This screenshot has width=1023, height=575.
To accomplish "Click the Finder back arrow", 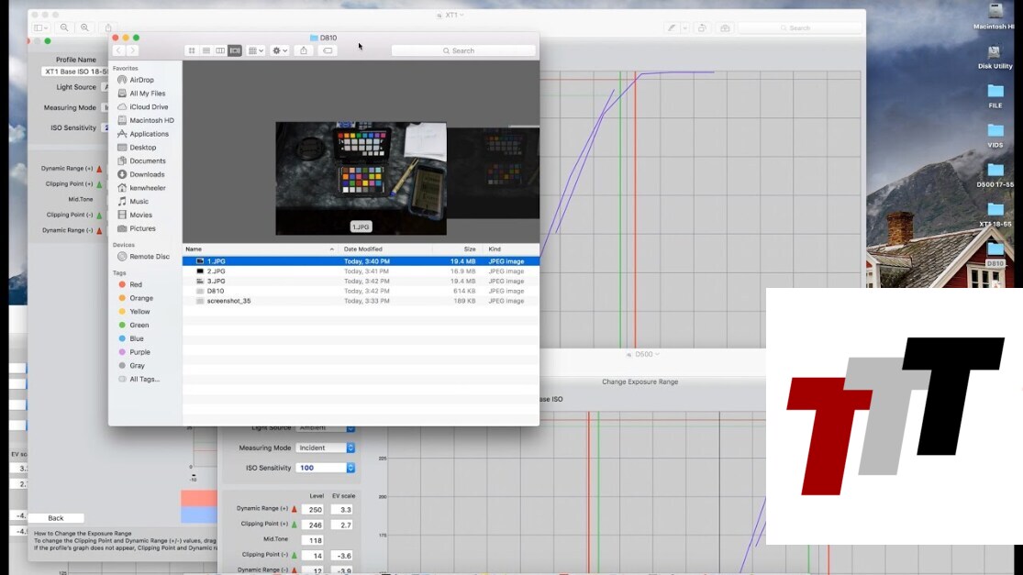I will (118, 50).
